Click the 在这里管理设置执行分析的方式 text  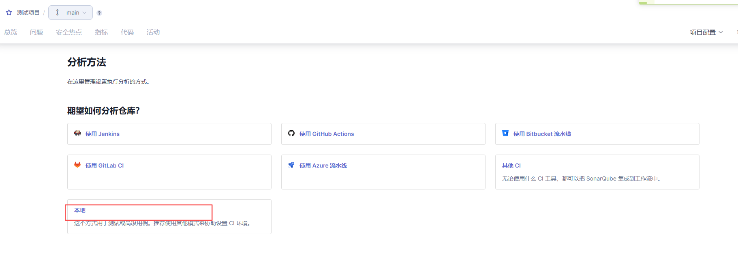(x=108, y=82)
